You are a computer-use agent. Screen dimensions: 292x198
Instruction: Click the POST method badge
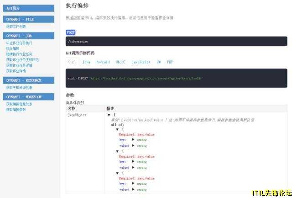pyautogui.click(x=71, y=32)
